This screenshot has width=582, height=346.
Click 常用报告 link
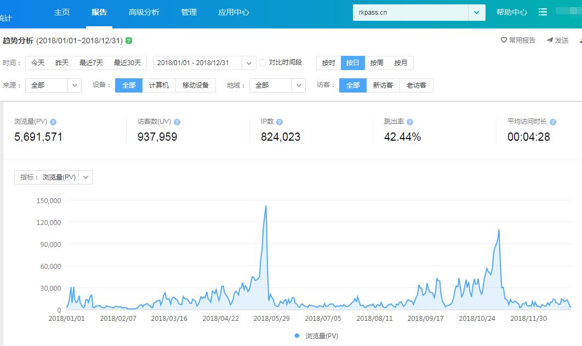[x=518, y=41]
